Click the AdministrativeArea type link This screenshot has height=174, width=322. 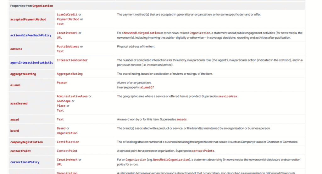[x=72, y=96]
